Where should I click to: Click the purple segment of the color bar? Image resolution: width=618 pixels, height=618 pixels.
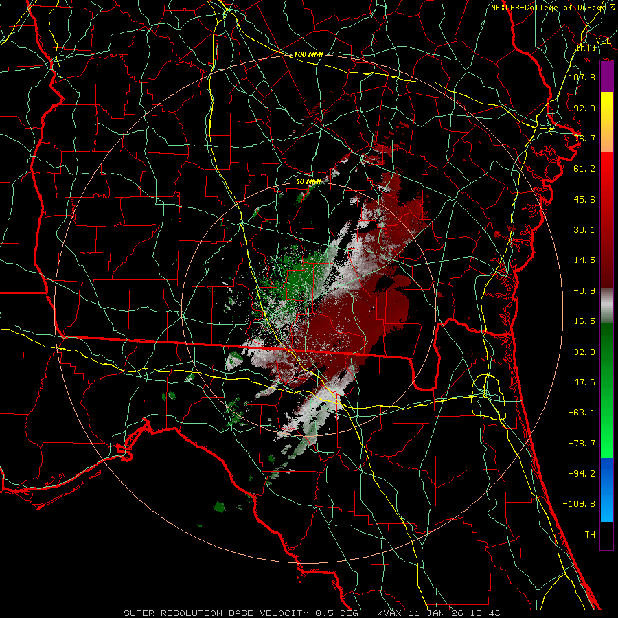pyautogui.click(x=606, y=77)
